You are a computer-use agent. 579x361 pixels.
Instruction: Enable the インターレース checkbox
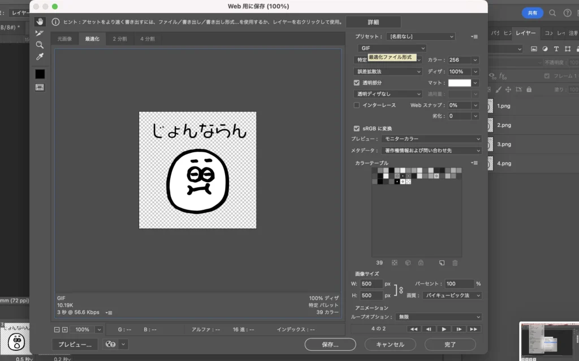(357, 105)
